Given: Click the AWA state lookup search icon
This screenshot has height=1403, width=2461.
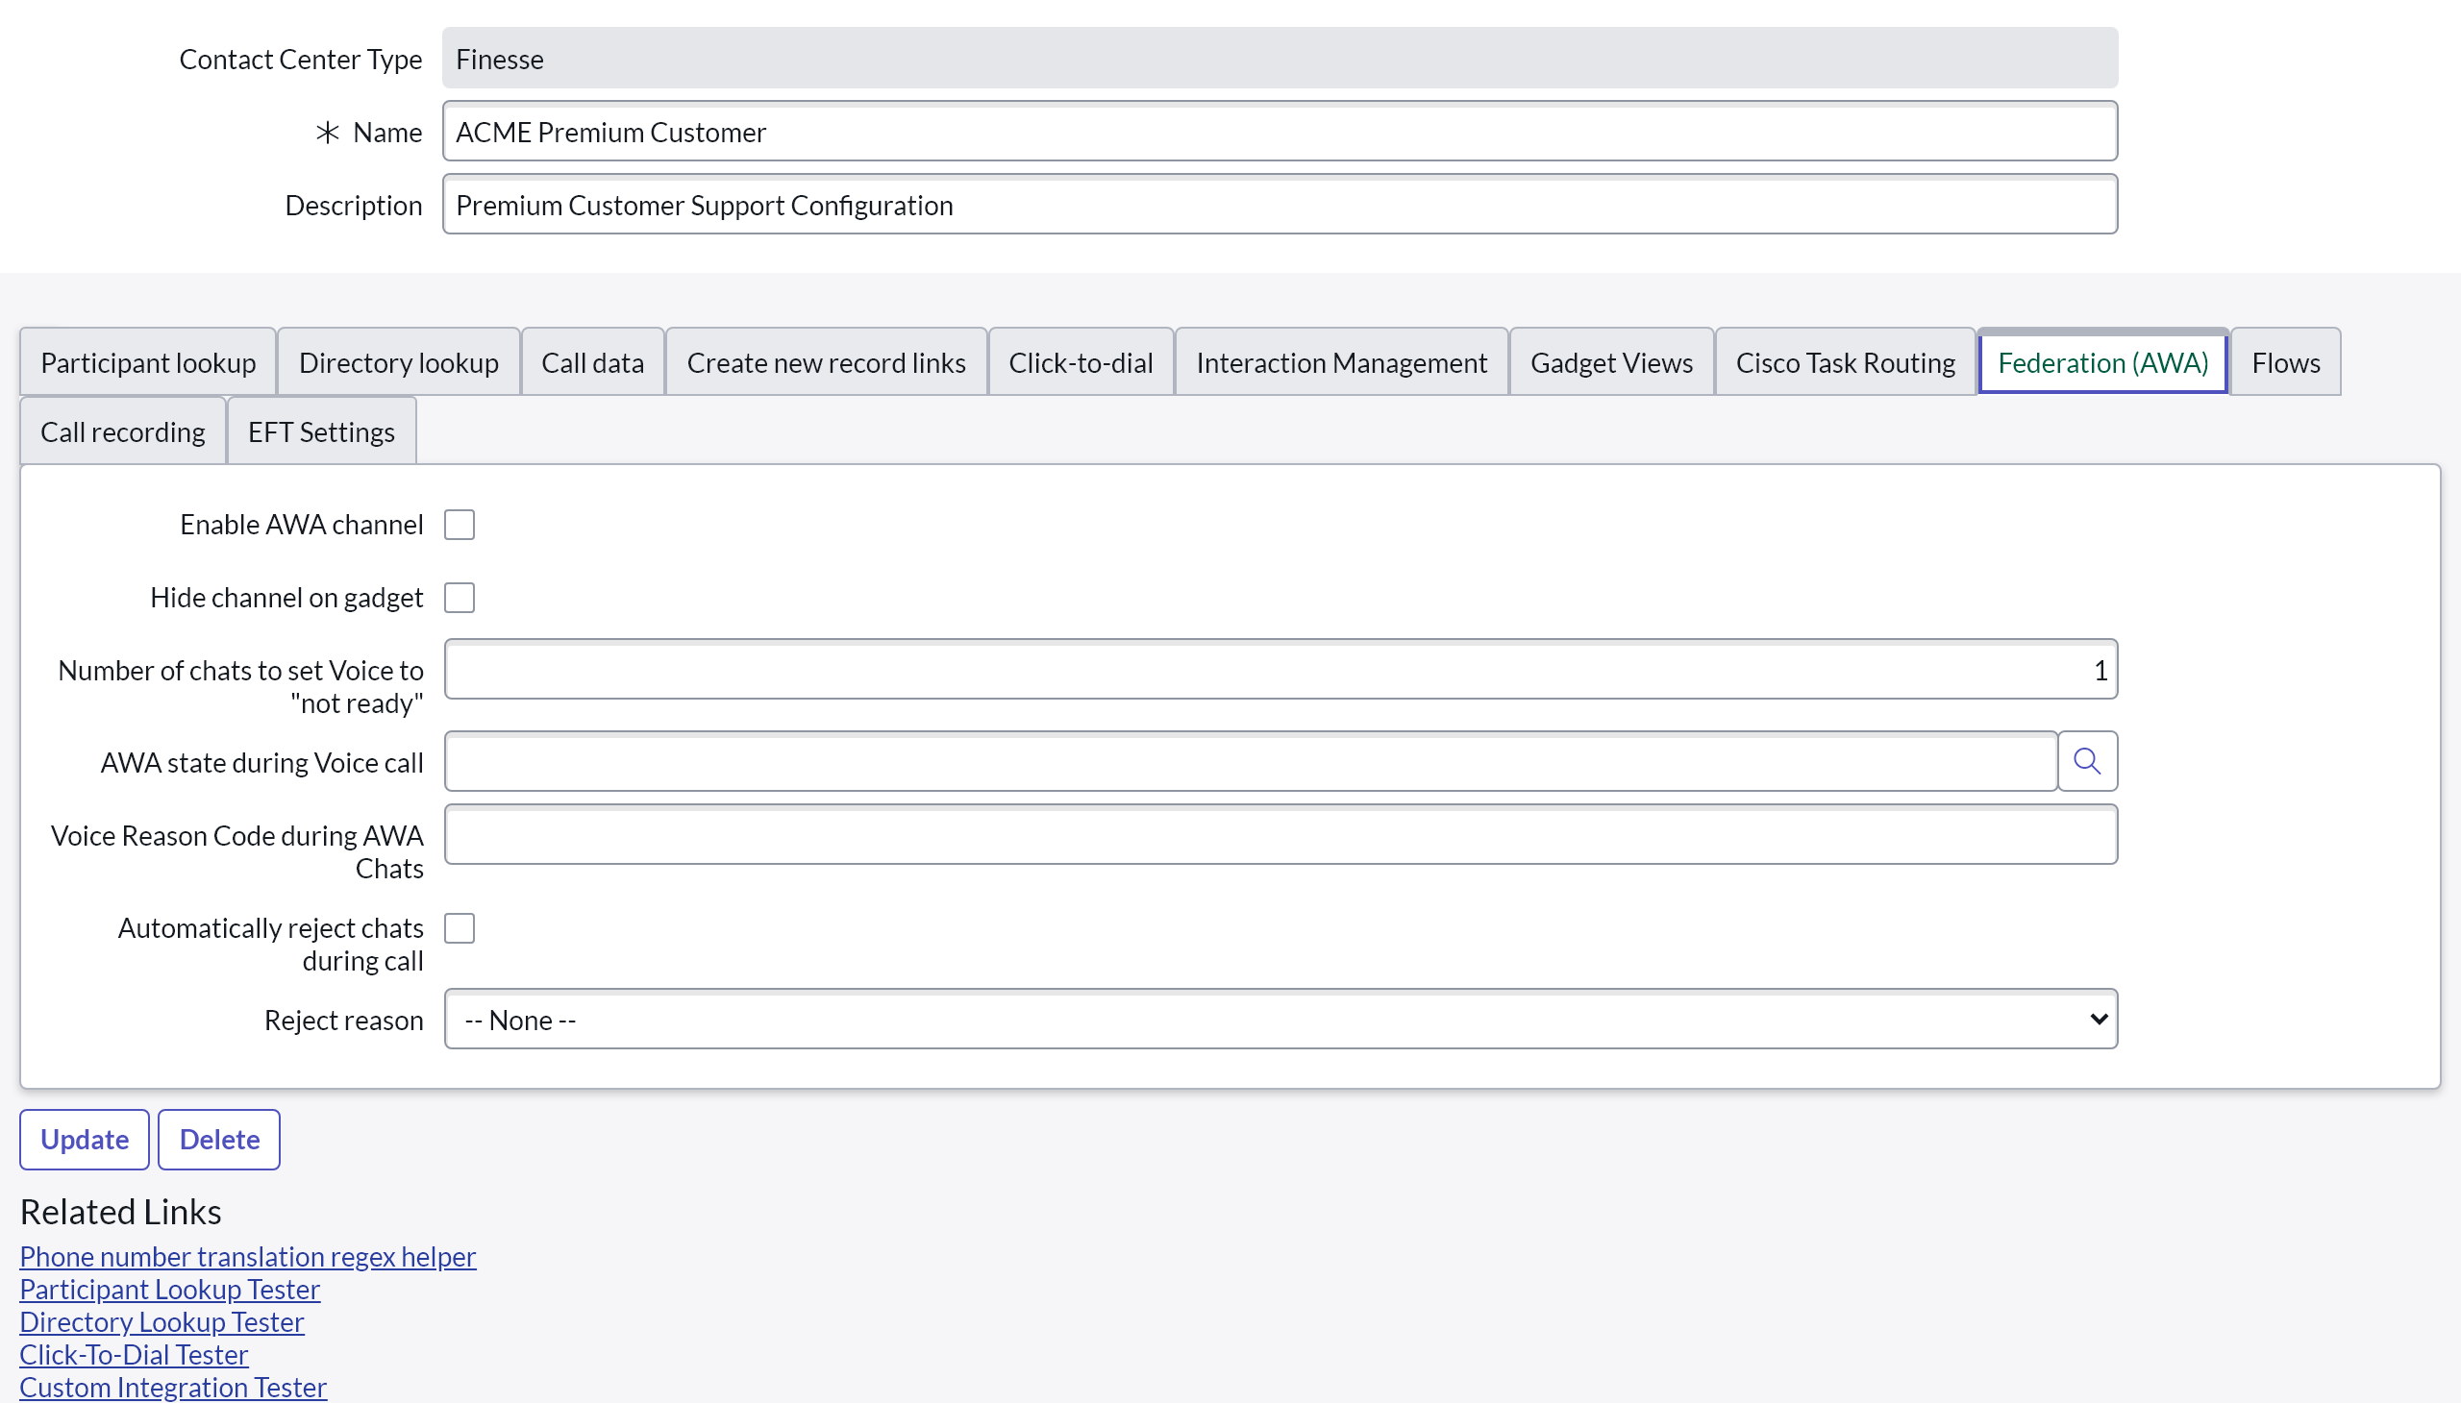Looking at the screenshot, I should click(x=2086, y=761).
